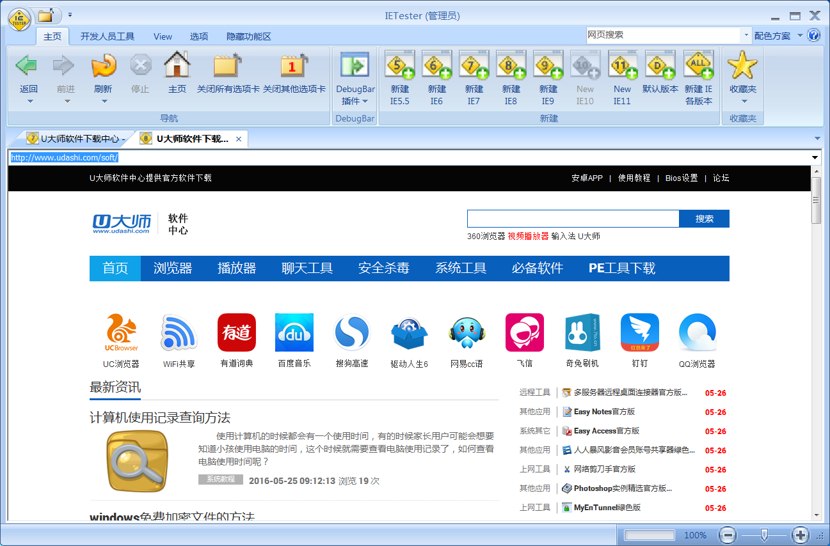Switch to the 开发人员工具 ribbon tab

click(107, 36)
